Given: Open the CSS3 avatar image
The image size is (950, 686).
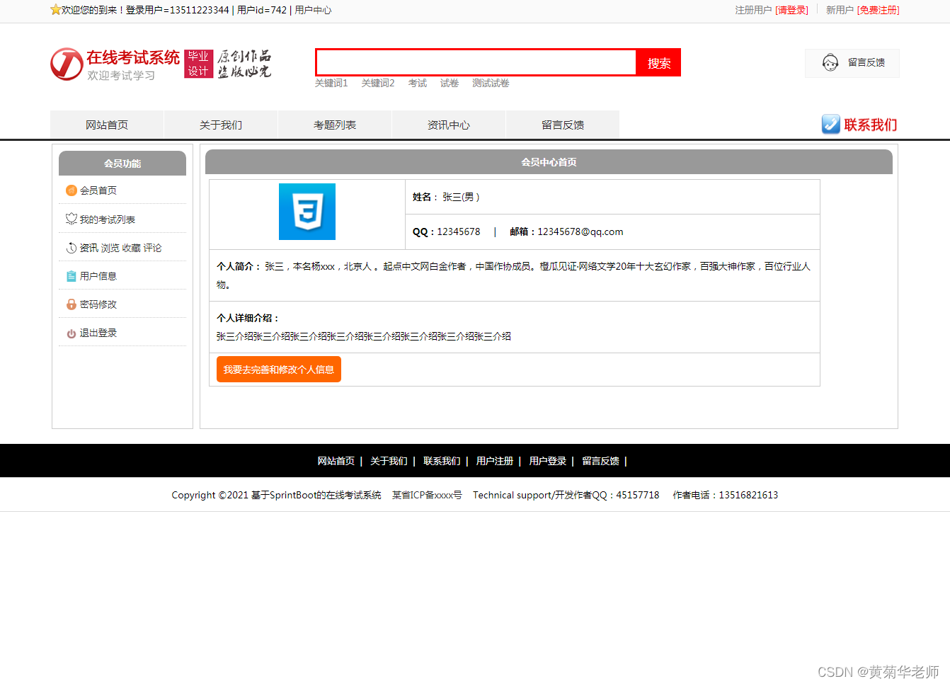Looking at the screenshot, I should (307, 212).
